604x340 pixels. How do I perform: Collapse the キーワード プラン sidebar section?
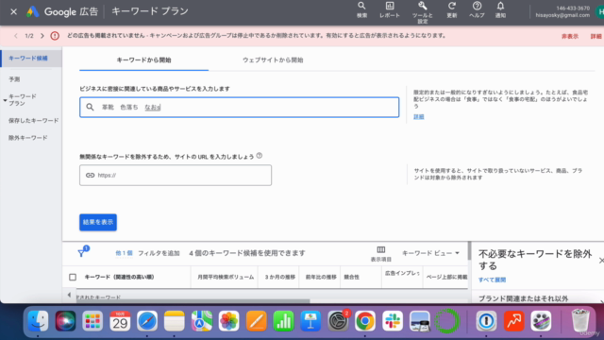click(x=5, y=100)
